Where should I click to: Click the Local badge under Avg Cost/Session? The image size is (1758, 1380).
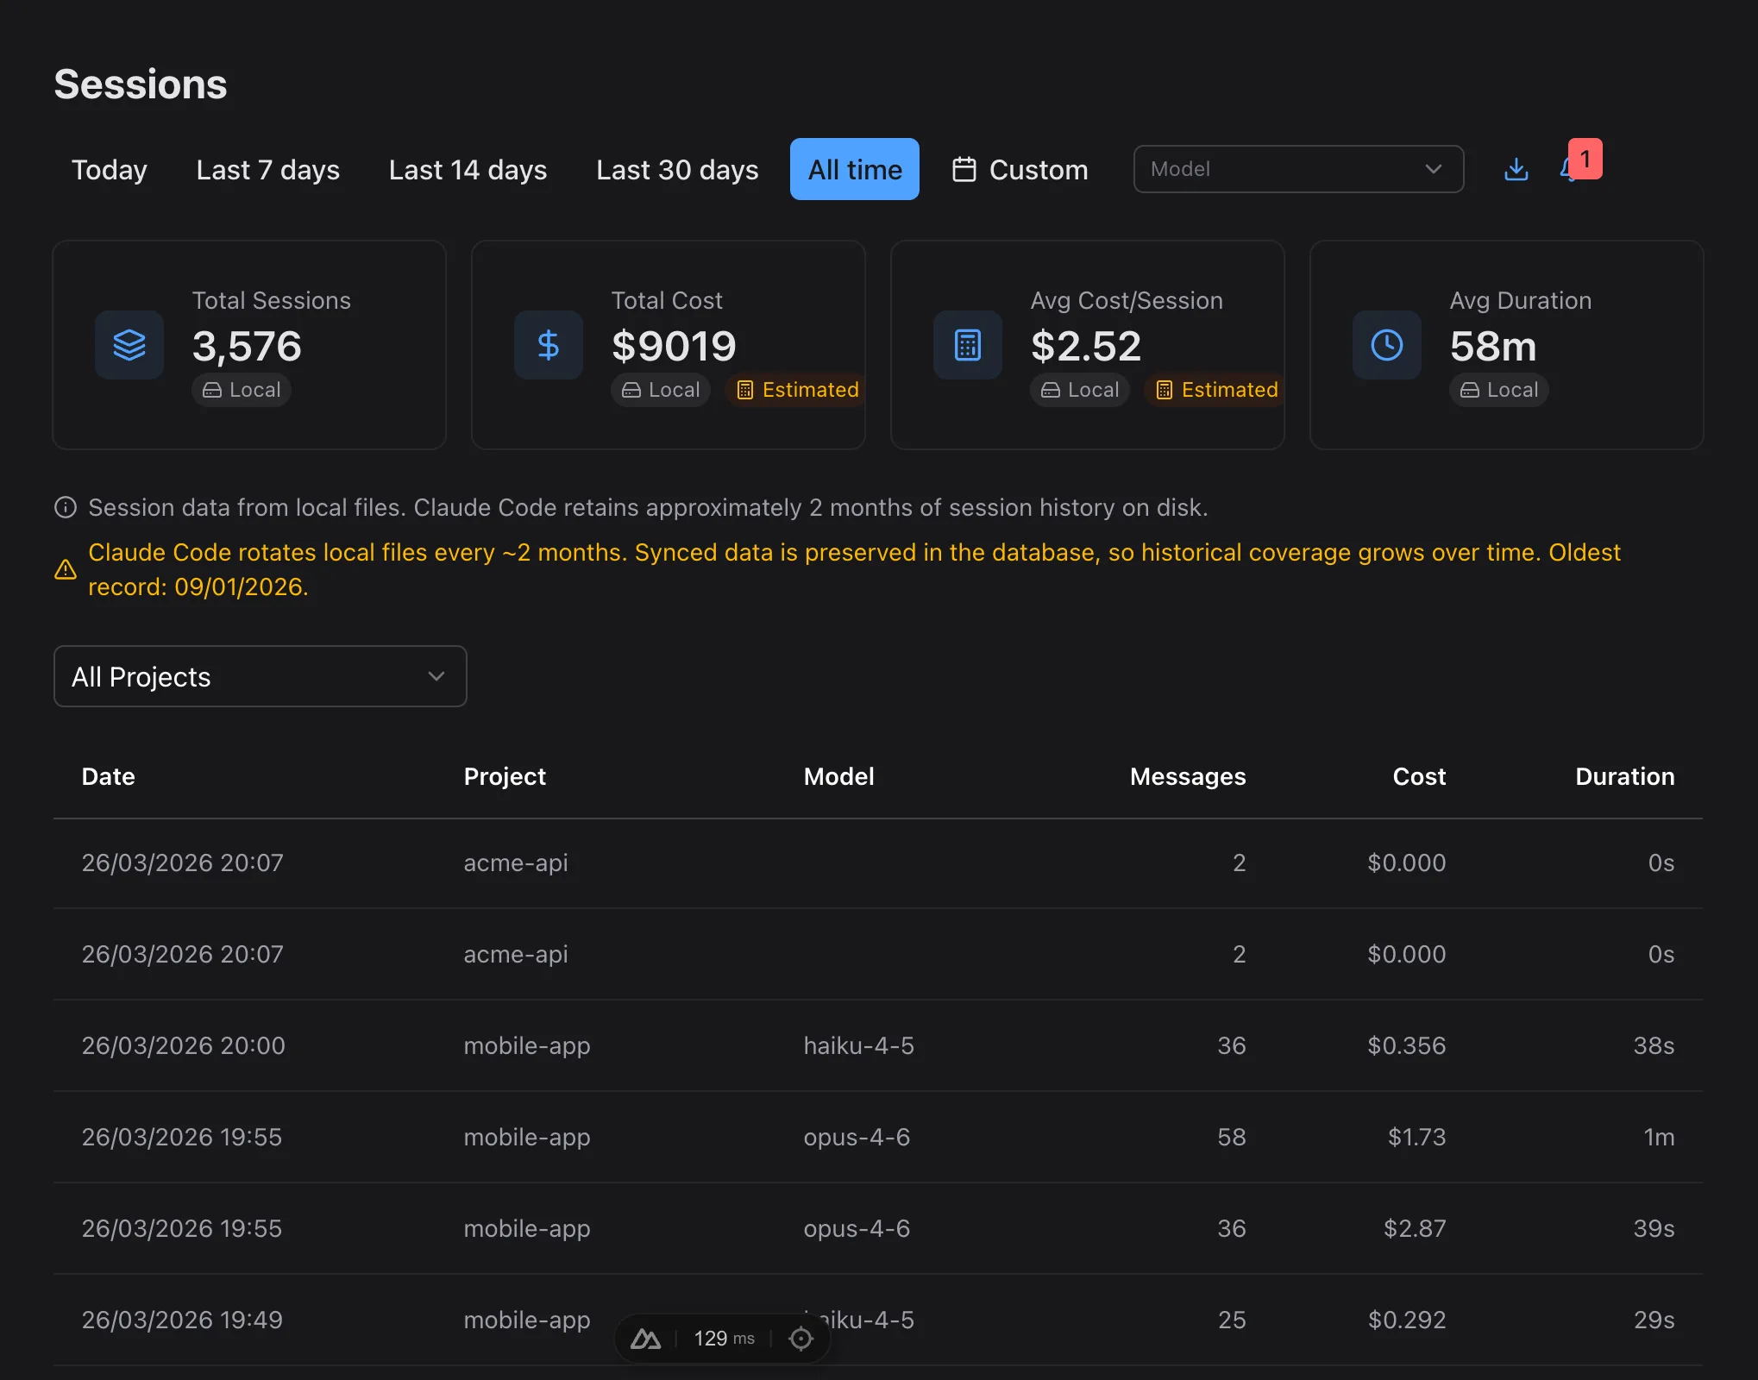[x=1080, y=390]
